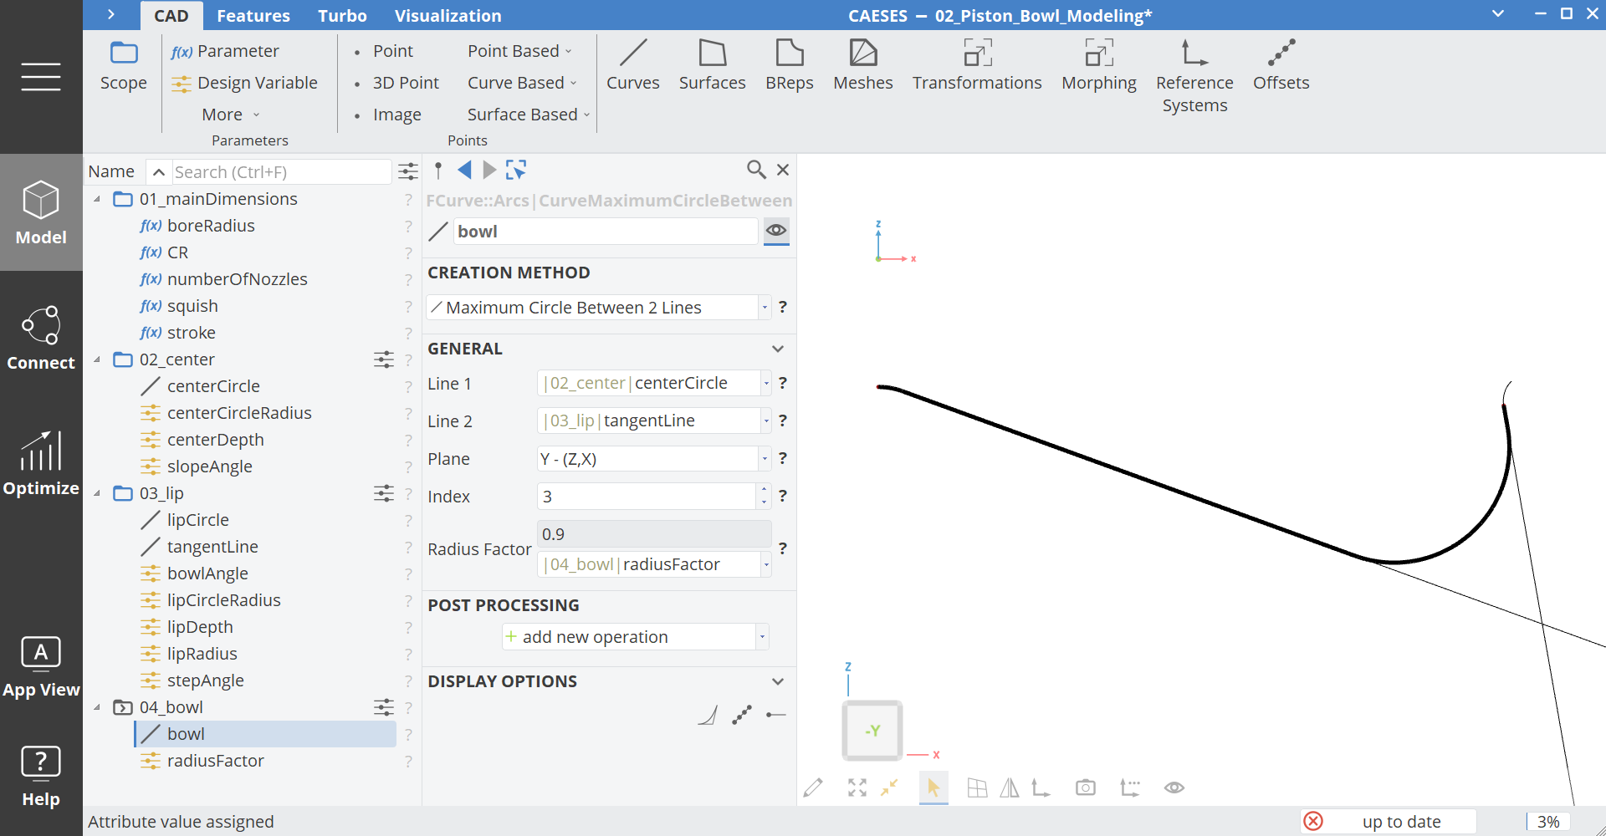The width and height of the screenshot is (1606, 836).
Task: Collapse the GENERAL section
Action: point(778,349)
